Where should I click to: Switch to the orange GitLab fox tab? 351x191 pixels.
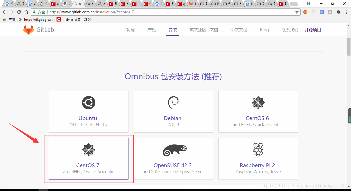(193, 4)
